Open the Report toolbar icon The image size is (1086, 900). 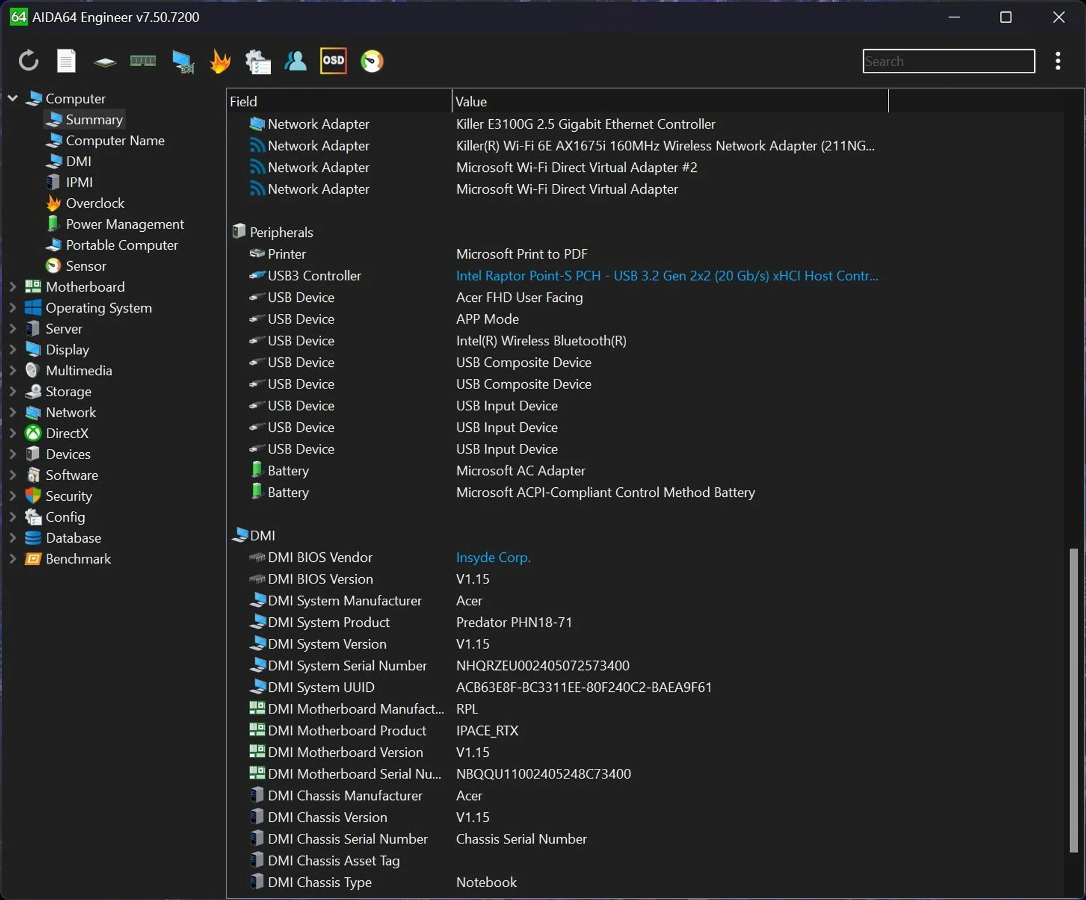(x=66, y=60)
